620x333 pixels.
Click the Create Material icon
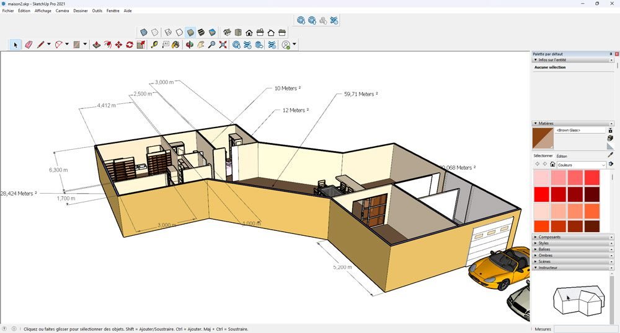tap(610, 137)
